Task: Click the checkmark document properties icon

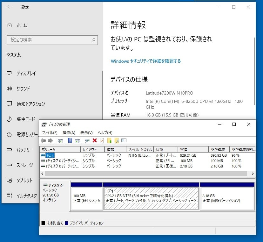Action: pyautogui.click(x=102, y=140)
